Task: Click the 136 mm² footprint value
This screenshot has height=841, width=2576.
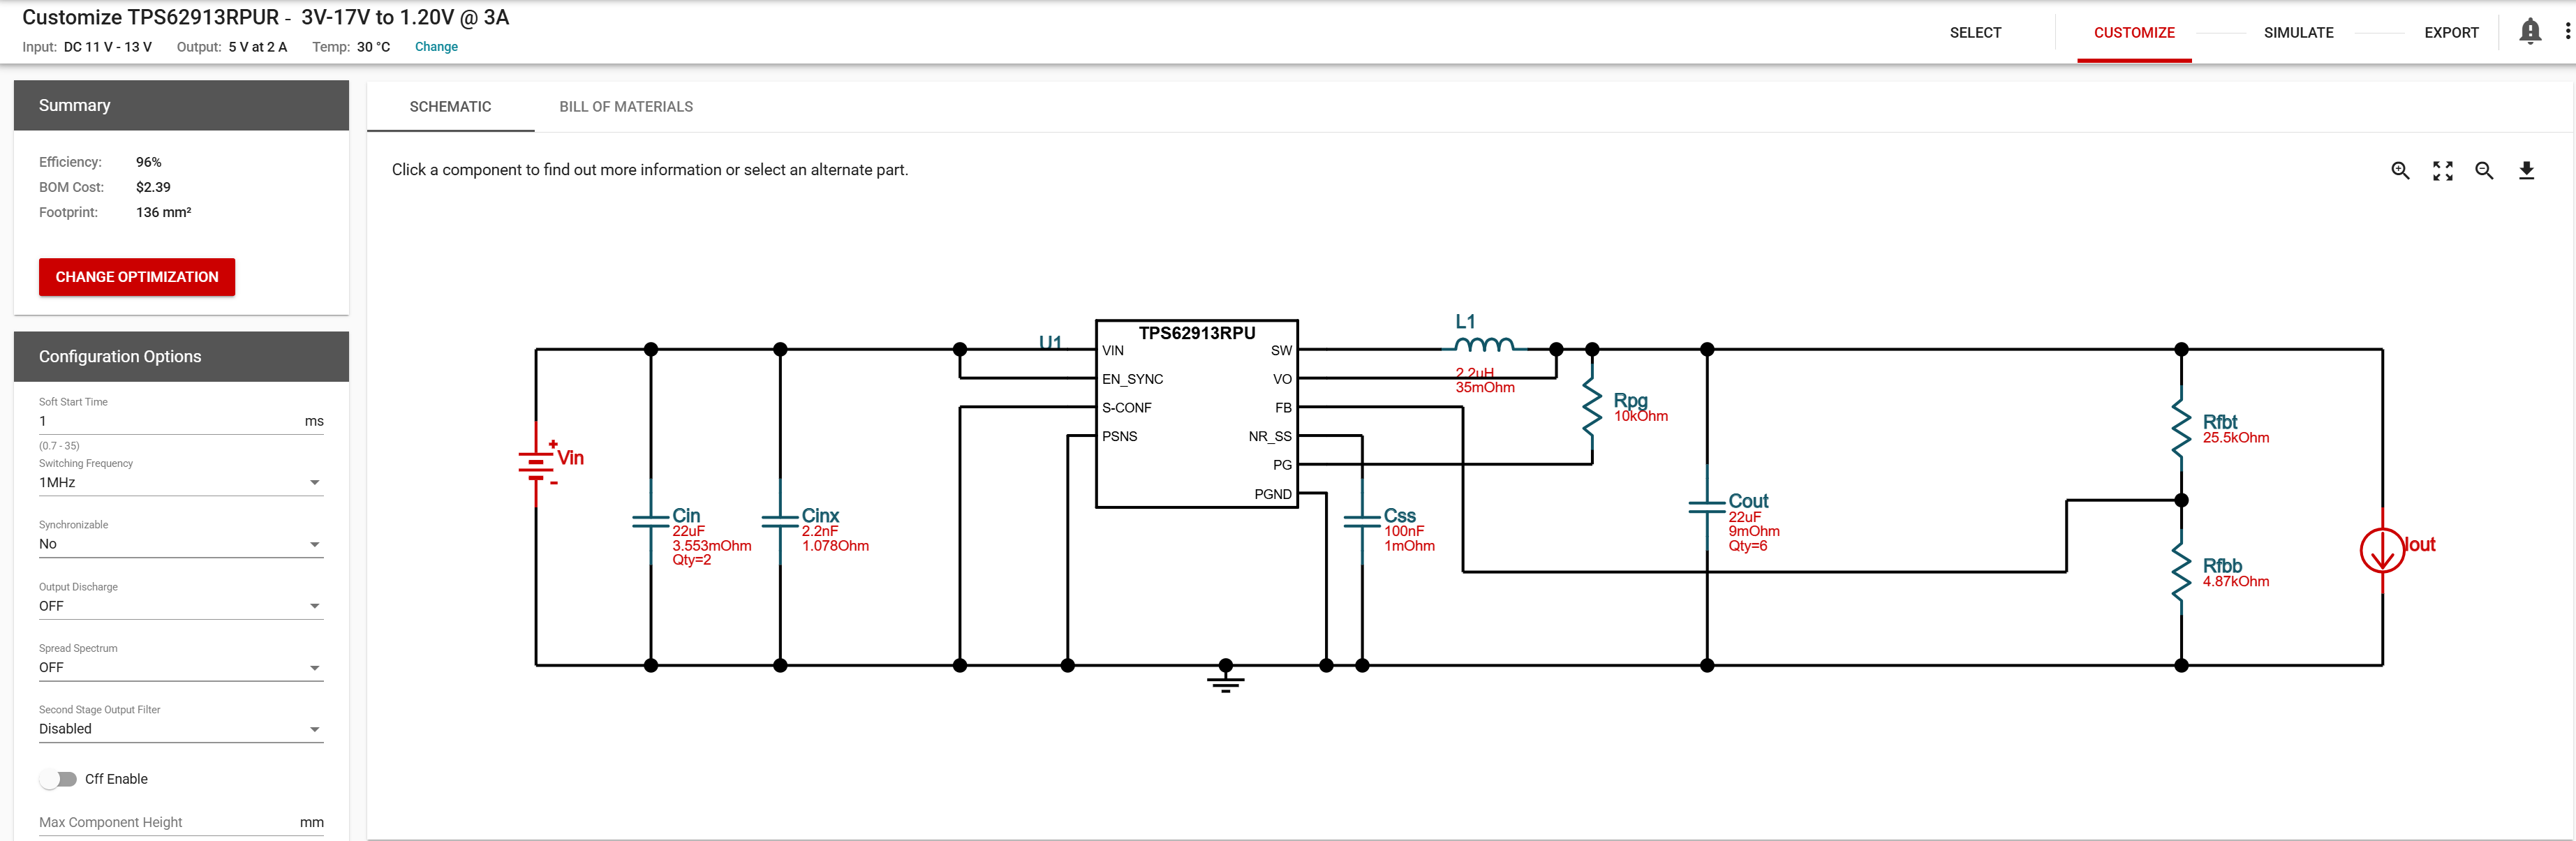Action: tap(164, 212)
